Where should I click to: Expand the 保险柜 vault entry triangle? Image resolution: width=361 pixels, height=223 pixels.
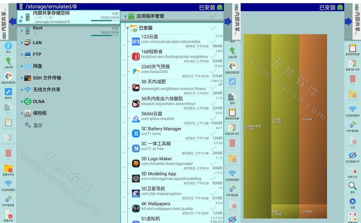(22, 113)
